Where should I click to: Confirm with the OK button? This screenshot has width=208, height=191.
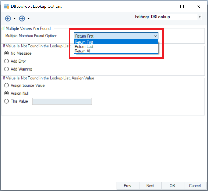(x=172, y=186)
